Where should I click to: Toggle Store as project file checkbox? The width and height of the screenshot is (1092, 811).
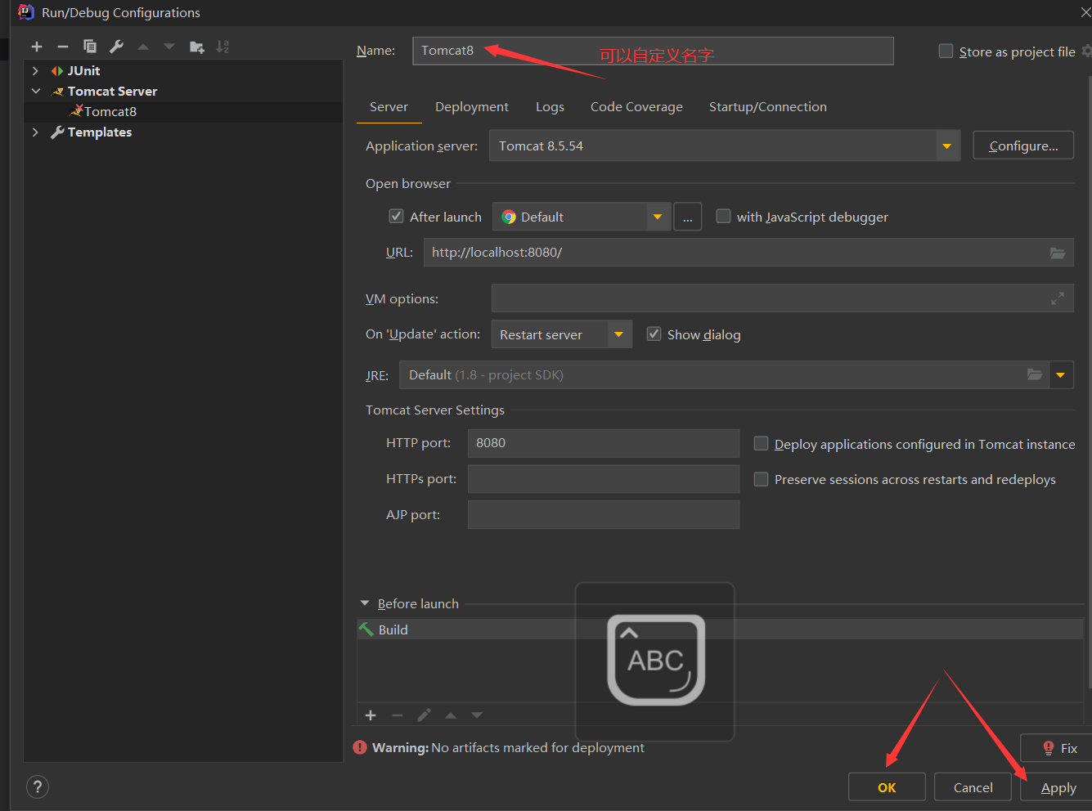point(946,51)
